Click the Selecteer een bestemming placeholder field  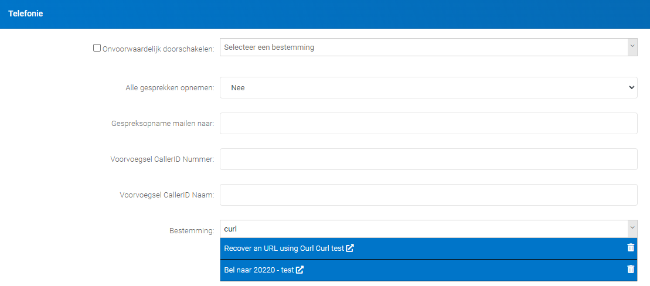422,47
